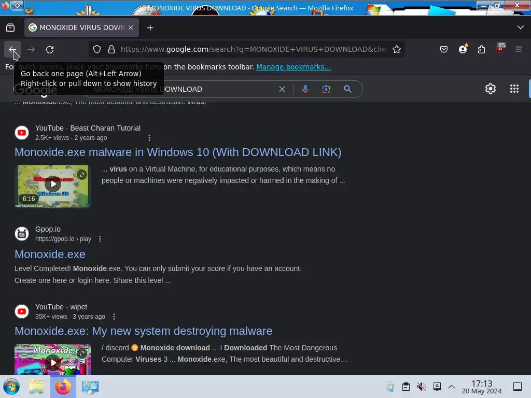
Task: Click the text "2.5K+ views · 2 years ago"
Action: click(71, 138)
